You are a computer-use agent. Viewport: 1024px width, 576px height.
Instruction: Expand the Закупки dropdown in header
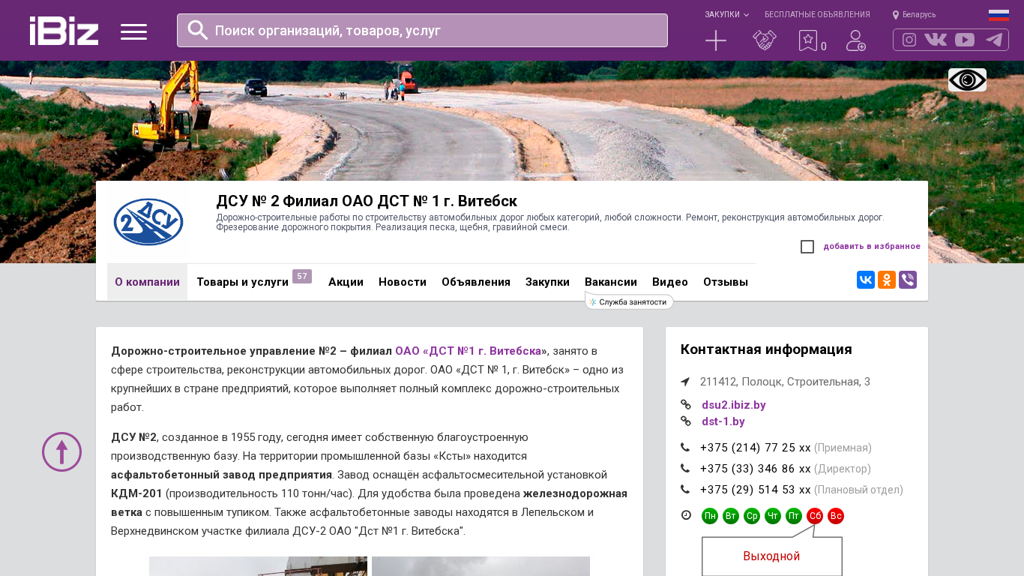coord(726,14)
